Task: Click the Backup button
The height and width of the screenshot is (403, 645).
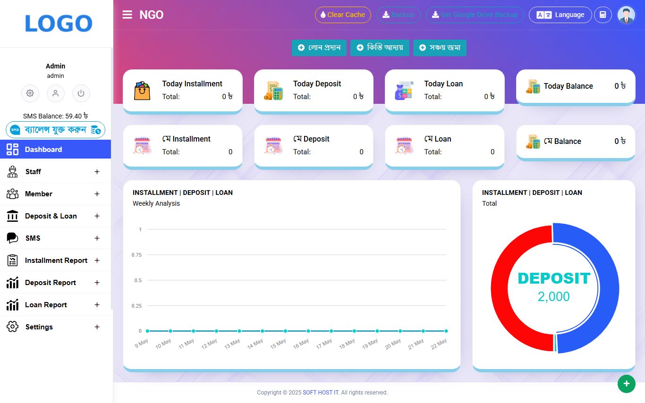Action: (x=399, y=15)
